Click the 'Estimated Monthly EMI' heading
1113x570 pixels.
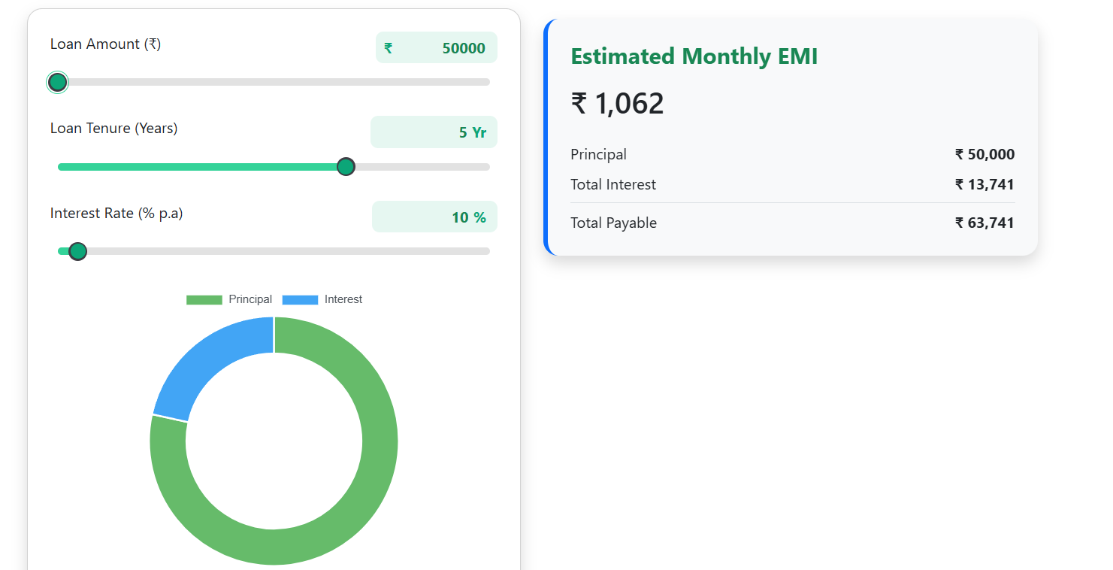coord(694,56)
